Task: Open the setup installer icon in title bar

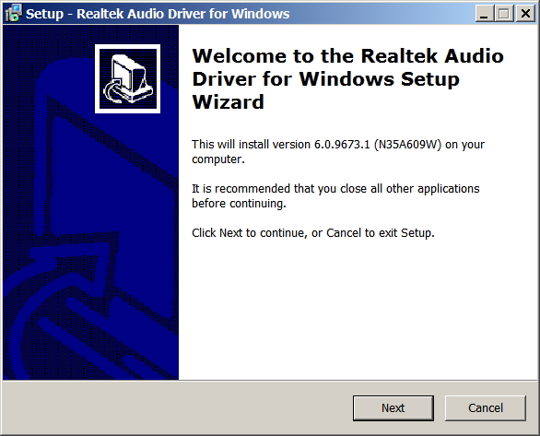Action: point(14,13)
